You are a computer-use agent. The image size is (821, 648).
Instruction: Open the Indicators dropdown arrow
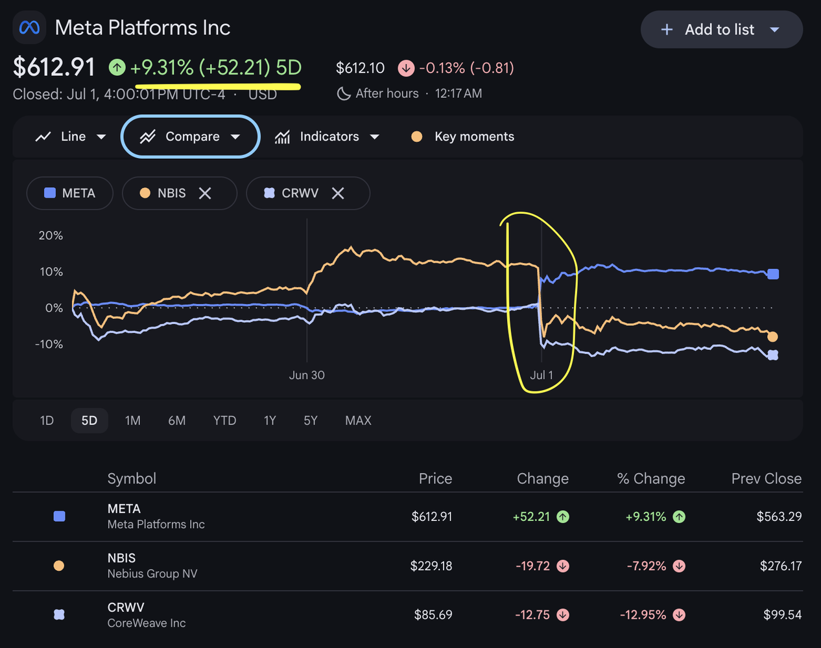point(375,137)
